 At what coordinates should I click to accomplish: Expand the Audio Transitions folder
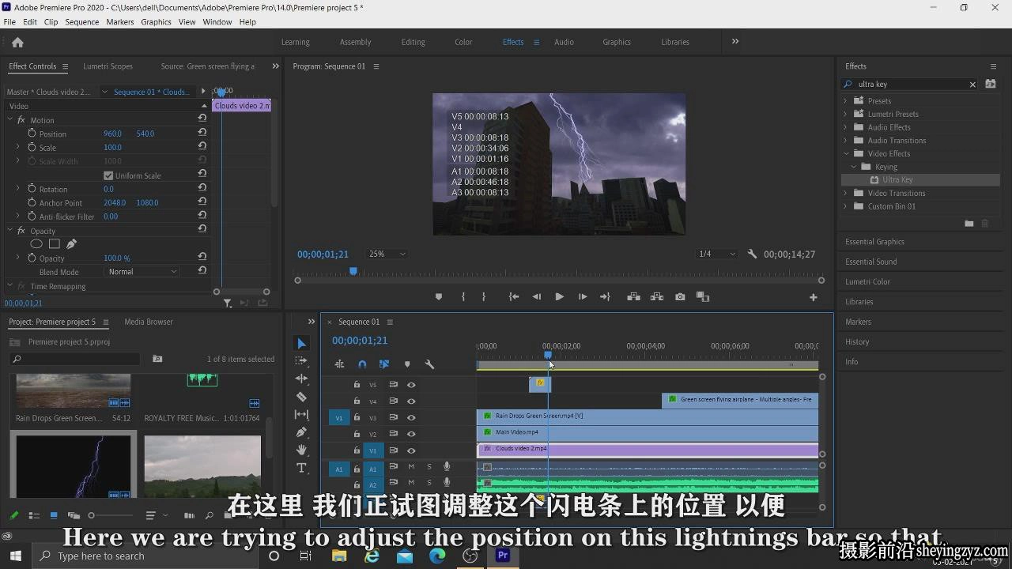[x=845, y=141]
